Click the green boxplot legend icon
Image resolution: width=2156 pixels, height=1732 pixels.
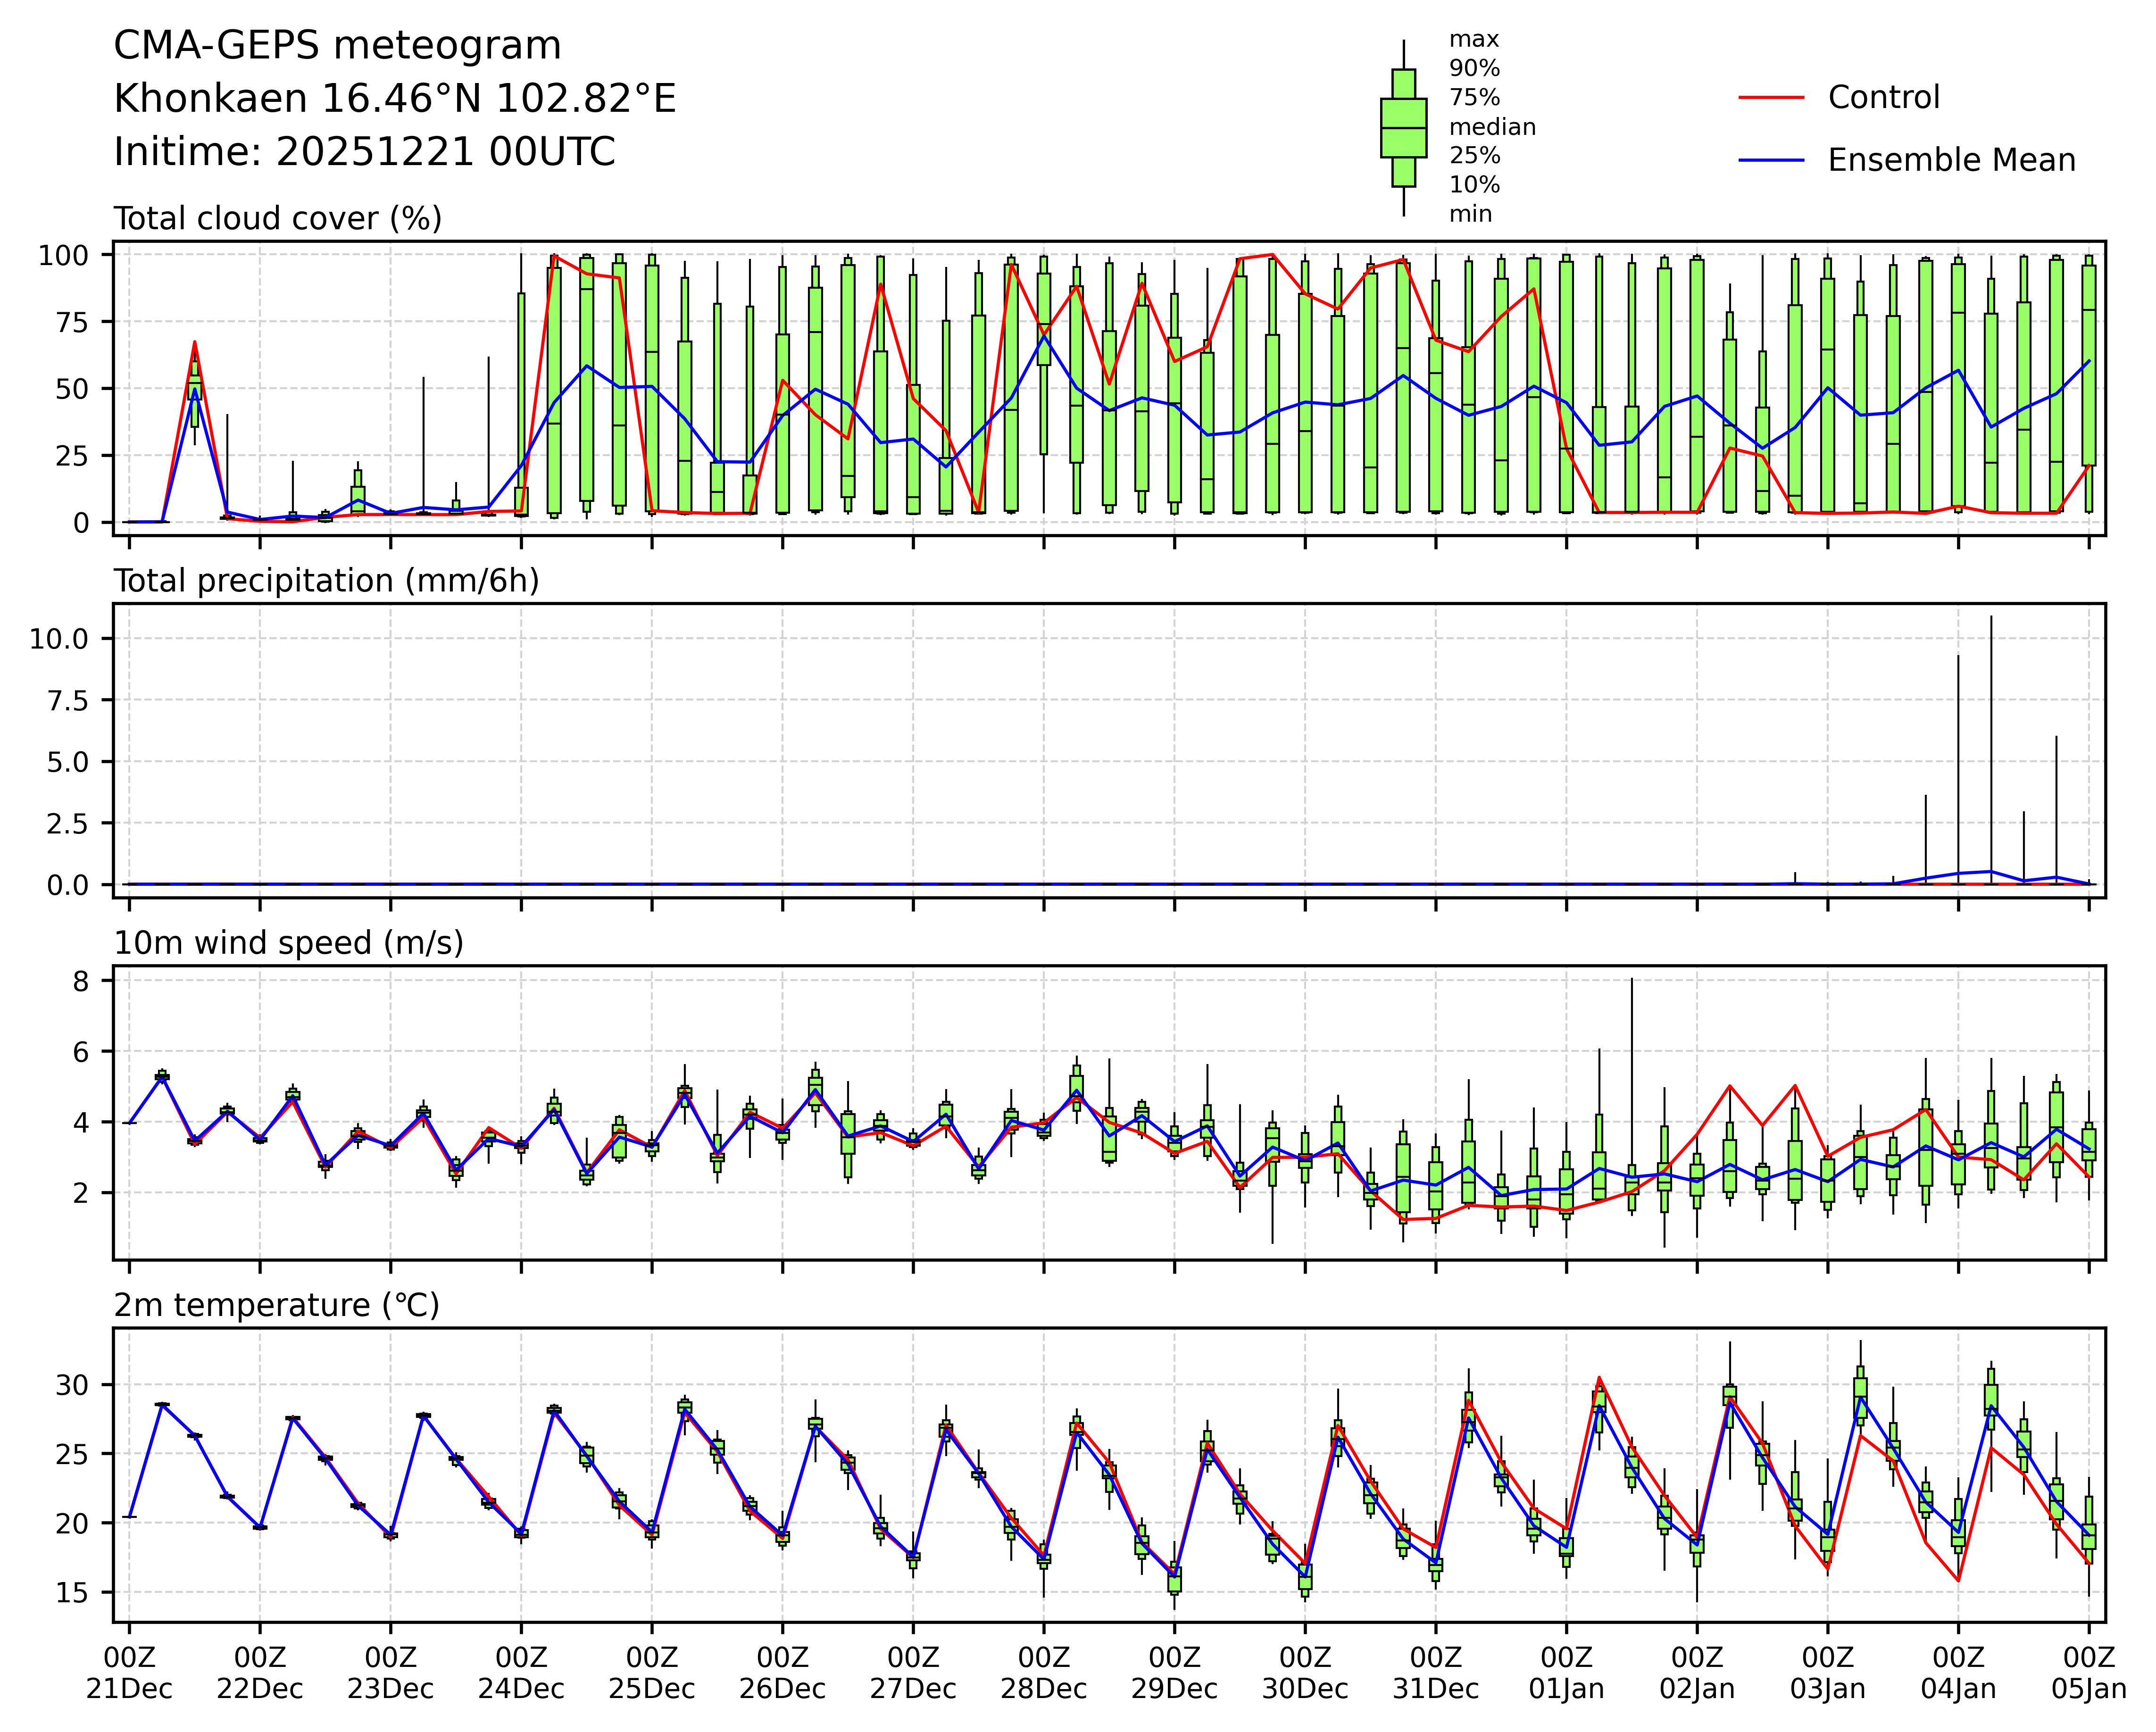click(1403, 128)
